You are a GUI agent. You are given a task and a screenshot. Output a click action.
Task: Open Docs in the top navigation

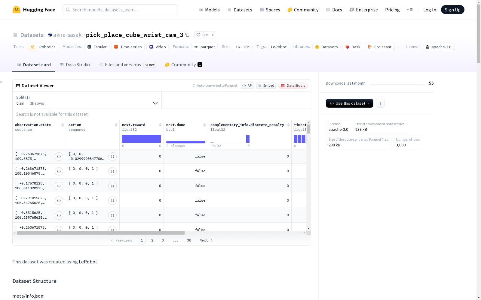[x=334, y=10]
